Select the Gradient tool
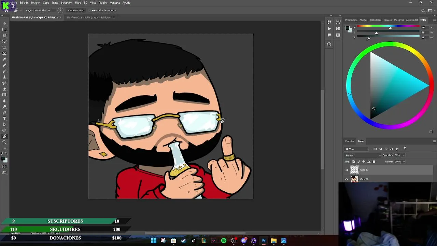The image size is (437, 246). [4, 95]
